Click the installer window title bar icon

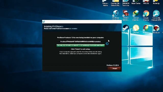[x=44, y=21]
